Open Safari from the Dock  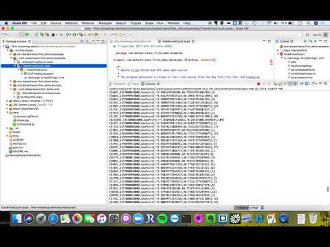point(53,219)
